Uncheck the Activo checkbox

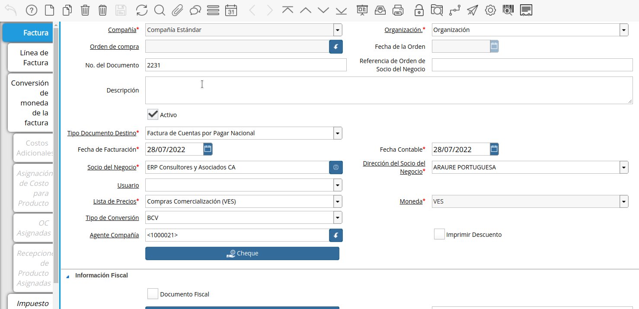153,115
